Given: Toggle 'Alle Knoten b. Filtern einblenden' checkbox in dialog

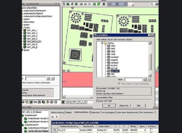Looking at the screenshot, I should click(x=119, y=84).
